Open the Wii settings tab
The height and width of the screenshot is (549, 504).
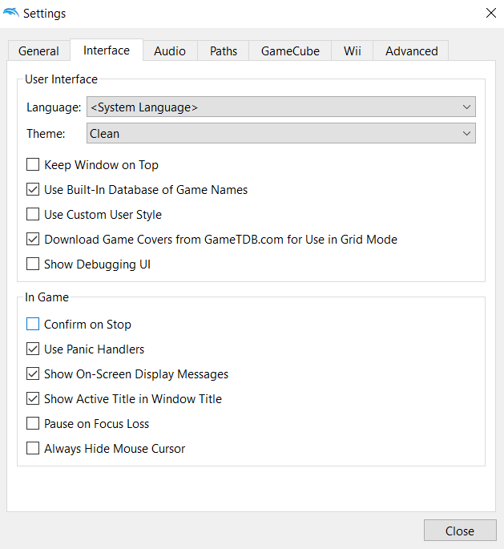[353, 50]
